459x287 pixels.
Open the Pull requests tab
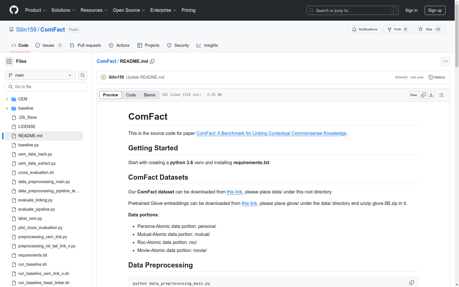[x=85, y=45]
